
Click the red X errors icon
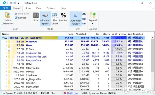click(65, 93)
